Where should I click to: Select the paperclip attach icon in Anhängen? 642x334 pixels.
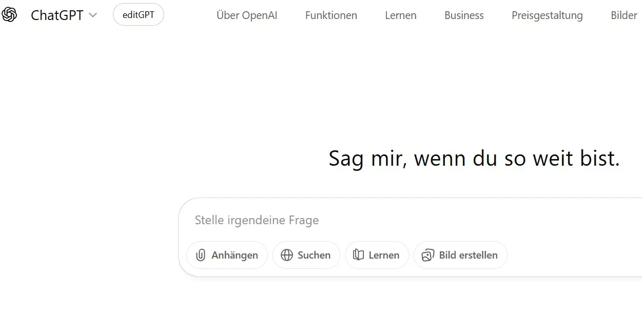(x=200, y=255)
